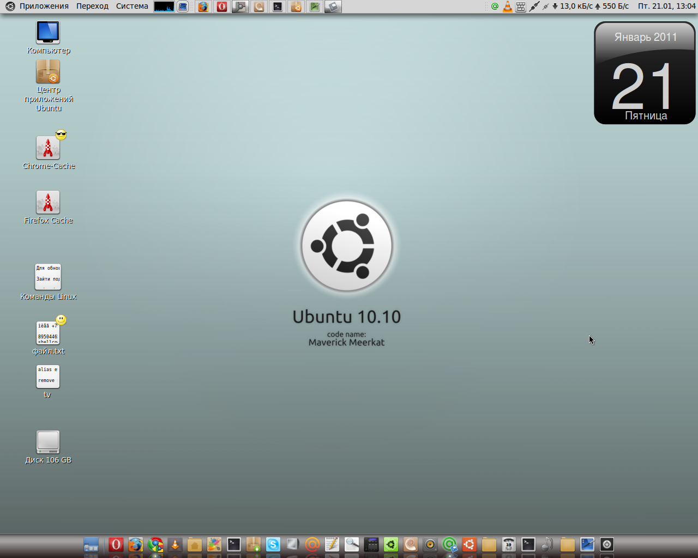Click the show desktop icon in the dock

tap(91, 544)
